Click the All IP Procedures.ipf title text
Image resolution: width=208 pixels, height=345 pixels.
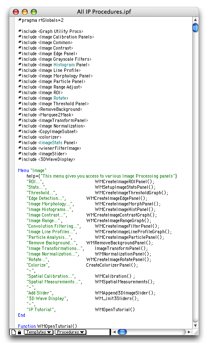click(104, 12)
